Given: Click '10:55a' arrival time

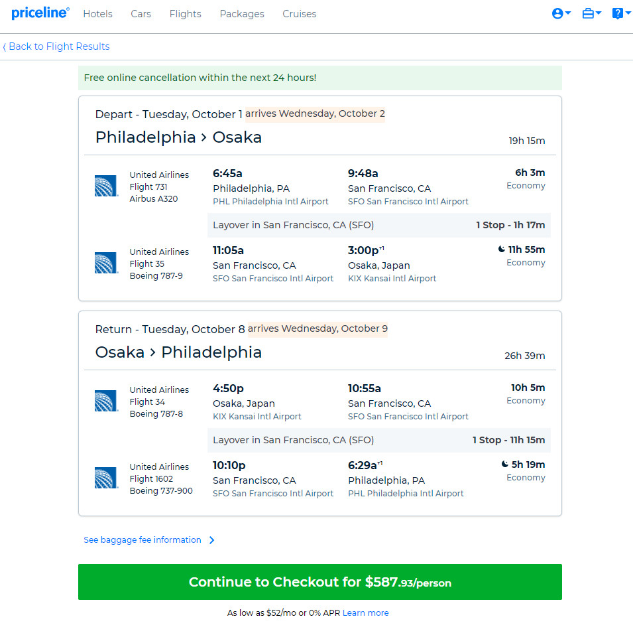Looking at the screenshot, I should pyautogui.click(x=365, y=388).
